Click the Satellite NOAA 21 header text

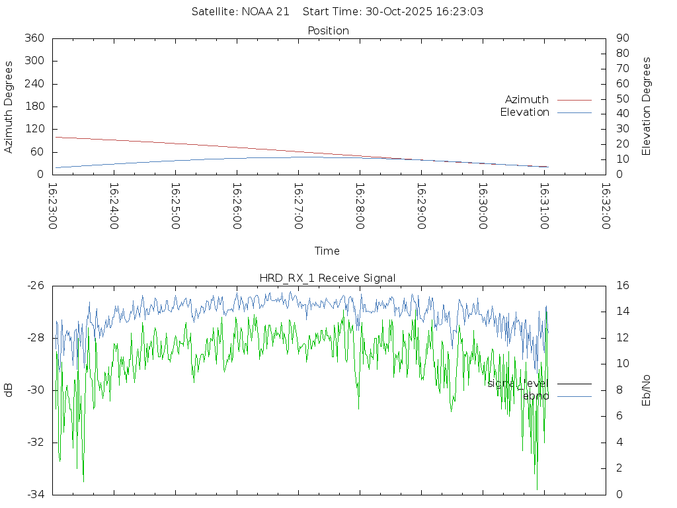(x=241, y=12)
